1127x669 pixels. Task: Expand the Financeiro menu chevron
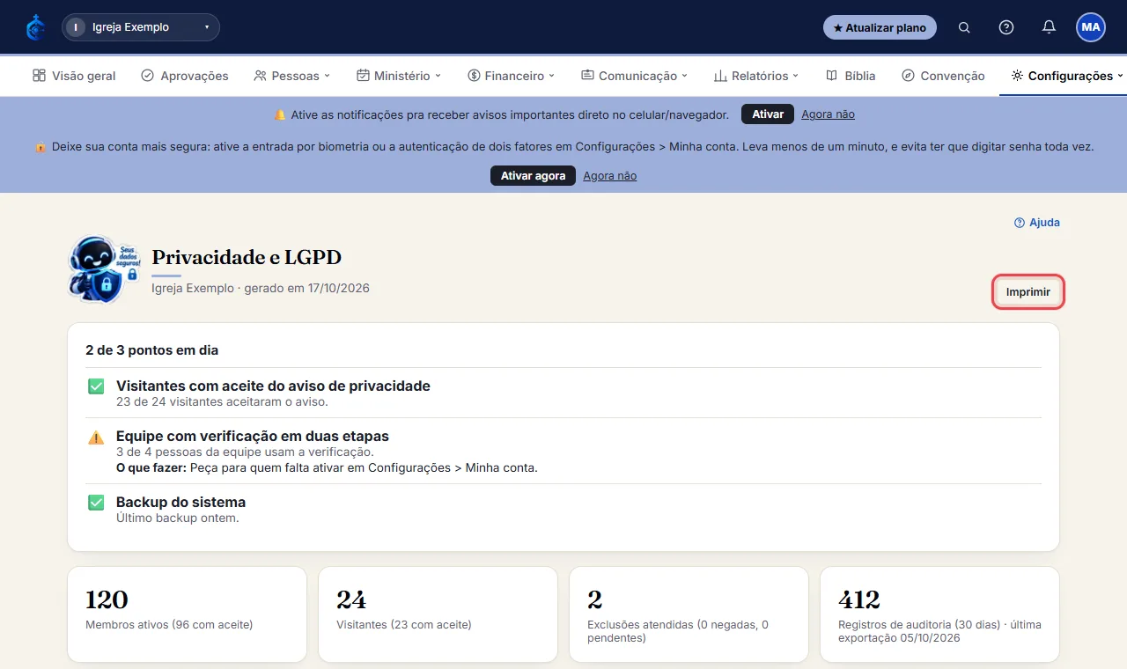552,76
